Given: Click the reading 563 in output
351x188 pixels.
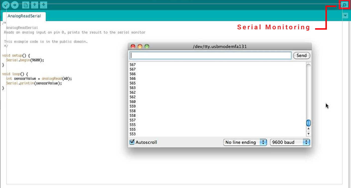Looking at the screenshot, I should (133, 88).
